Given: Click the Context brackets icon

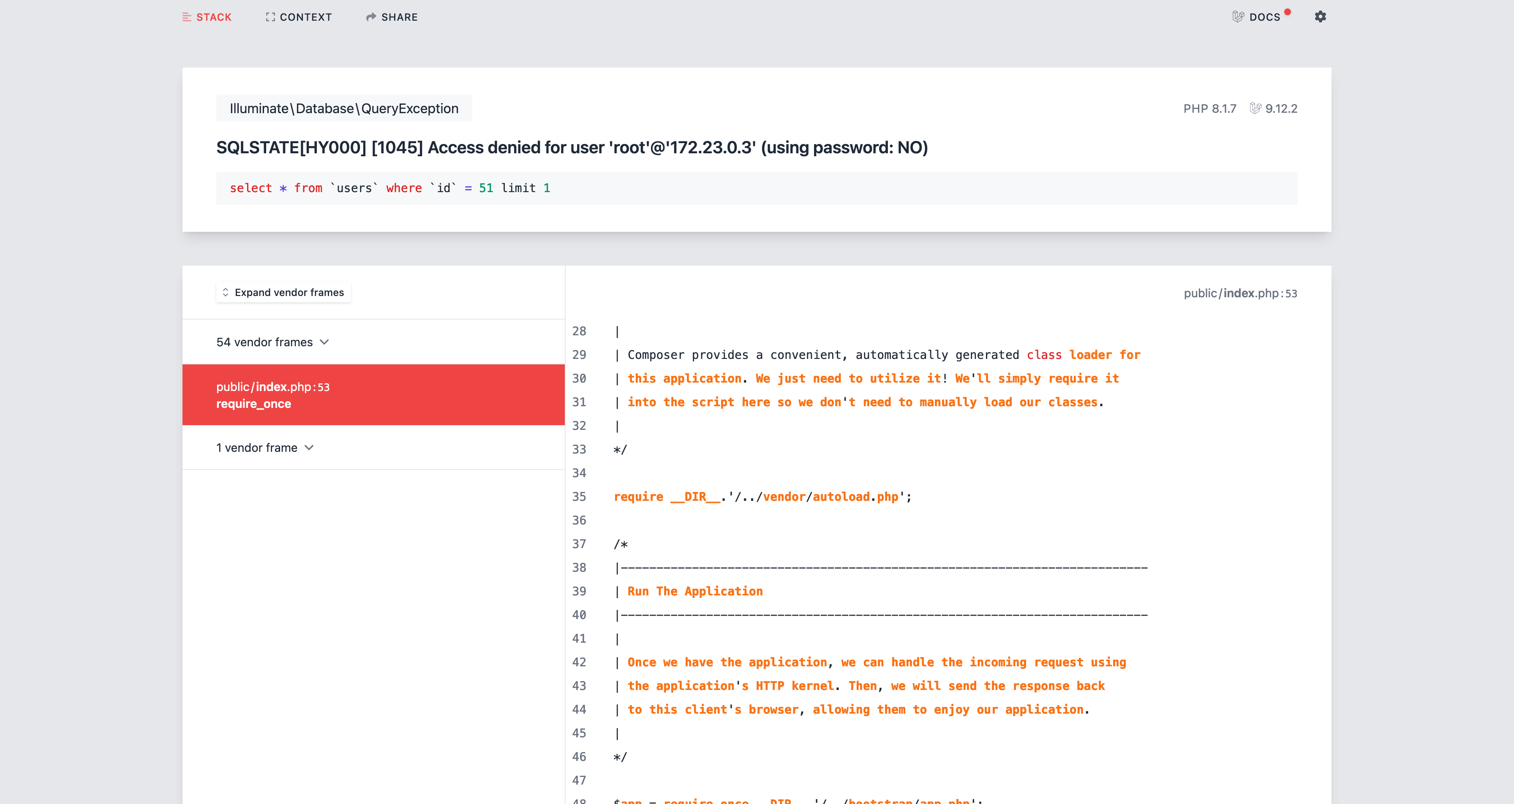Looking at the screenshot, I should (x=270, y=17).
